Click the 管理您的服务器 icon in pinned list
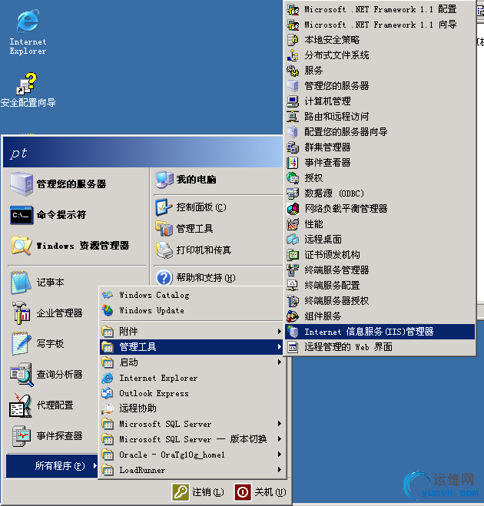484x506 pixels. coord(22,184)
